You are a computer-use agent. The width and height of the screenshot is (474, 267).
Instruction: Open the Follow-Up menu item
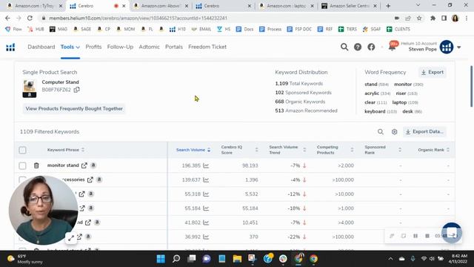pos(120,47)
